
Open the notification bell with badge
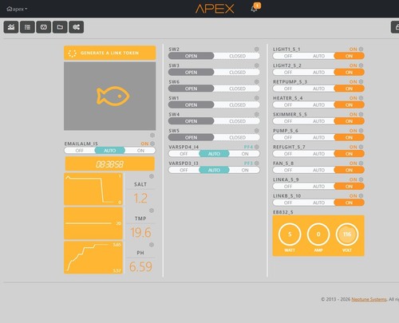(x=255, y=8)
